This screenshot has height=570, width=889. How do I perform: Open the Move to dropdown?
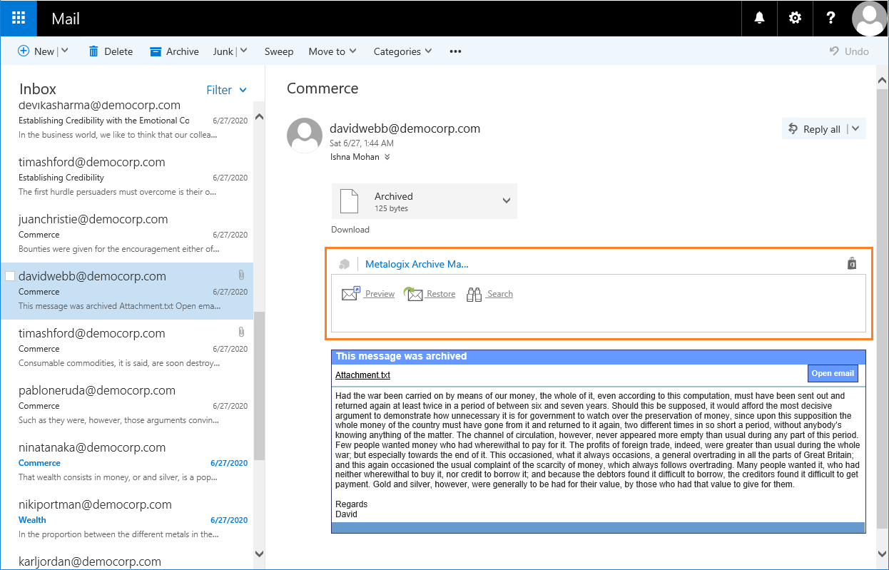(x=332, y=51)
